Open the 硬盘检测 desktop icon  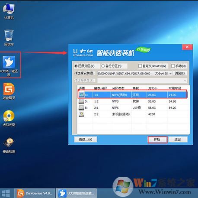9,145
